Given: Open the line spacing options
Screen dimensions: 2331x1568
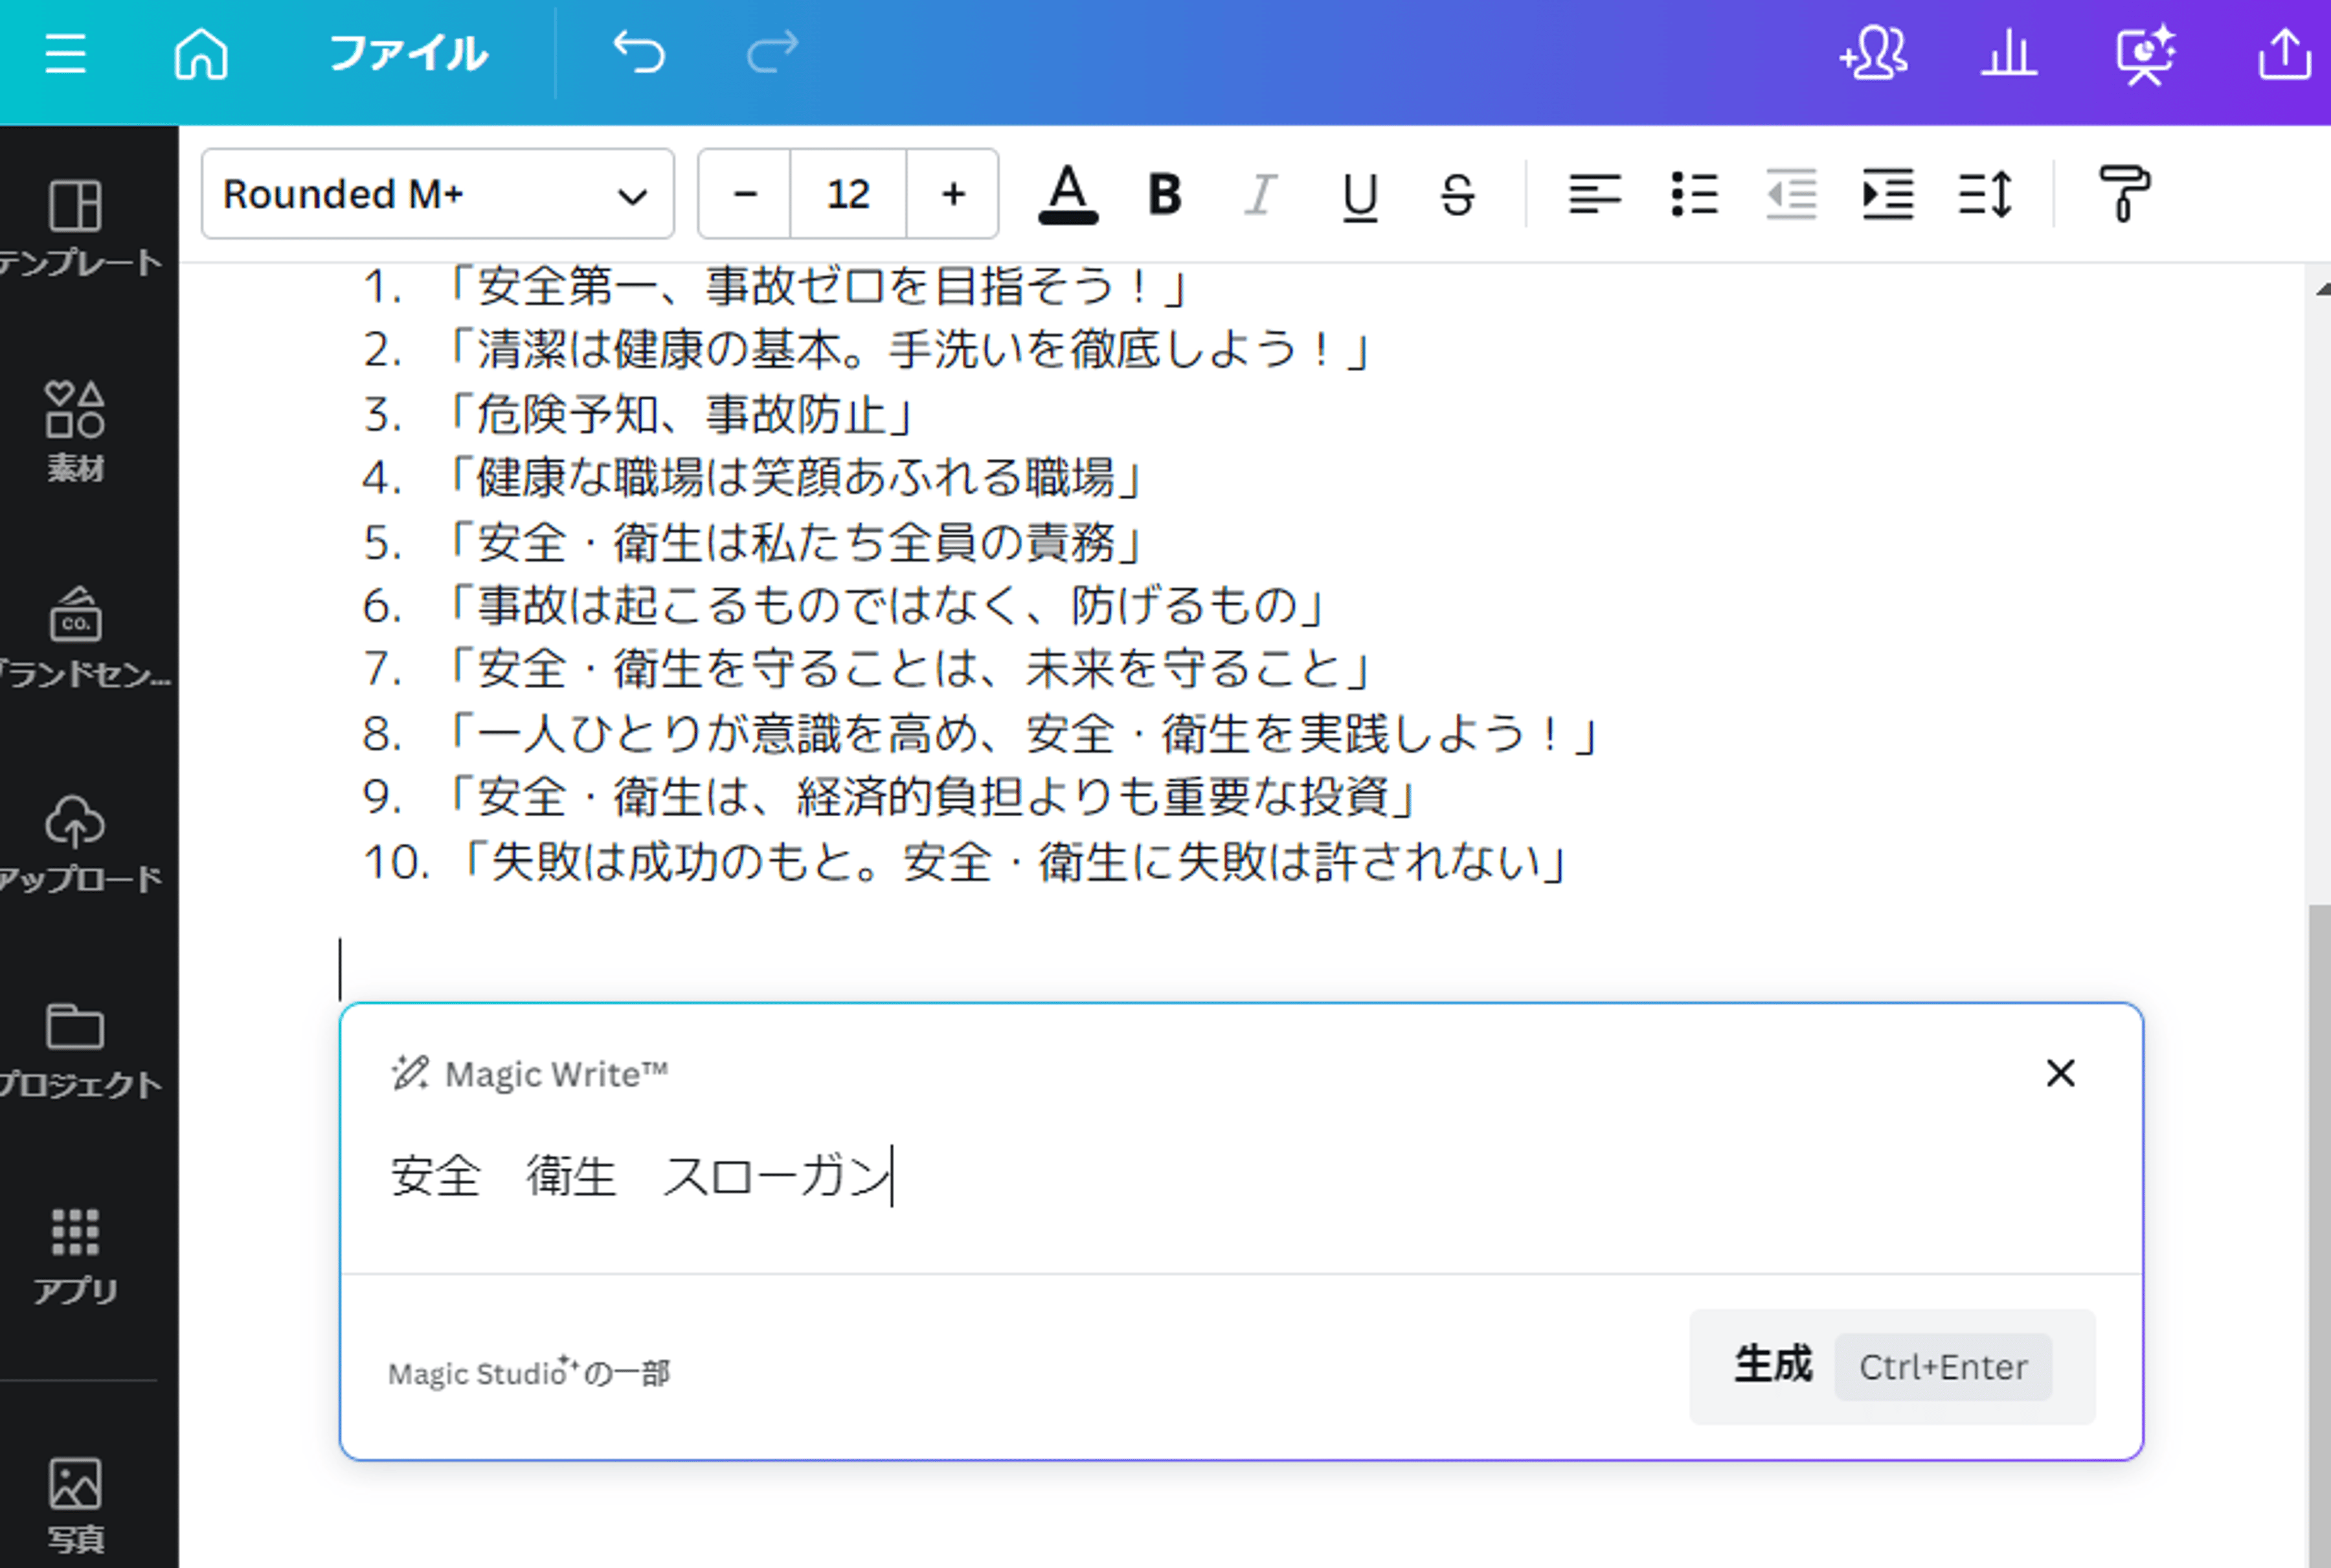Looking at the screenshot, I should [1986, 194].
